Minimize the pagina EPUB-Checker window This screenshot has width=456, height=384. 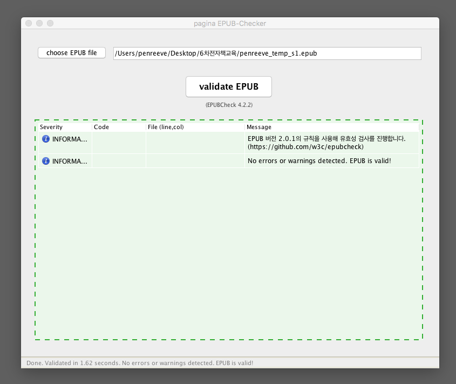(39, 23)
